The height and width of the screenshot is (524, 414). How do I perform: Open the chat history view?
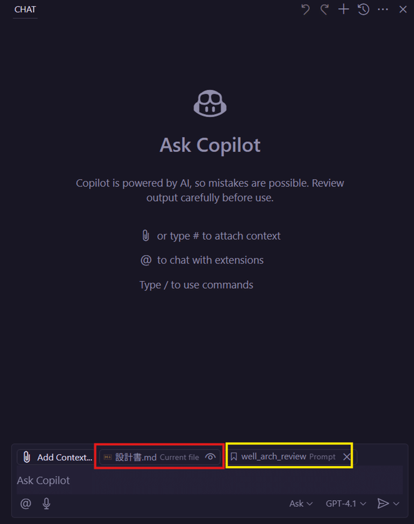(364, 9)
